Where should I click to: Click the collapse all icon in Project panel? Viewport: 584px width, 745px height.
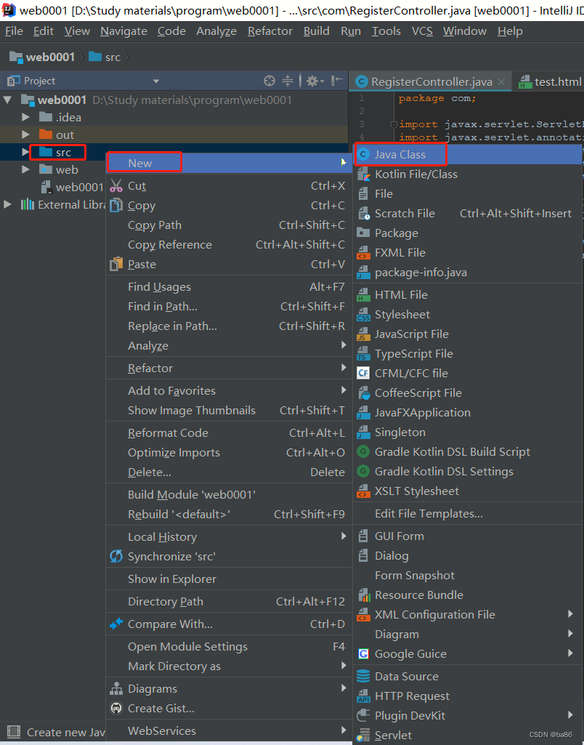point(287,81)
